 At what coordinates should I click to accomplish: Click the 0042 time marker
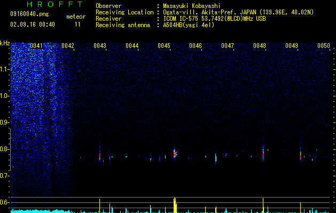68,46
